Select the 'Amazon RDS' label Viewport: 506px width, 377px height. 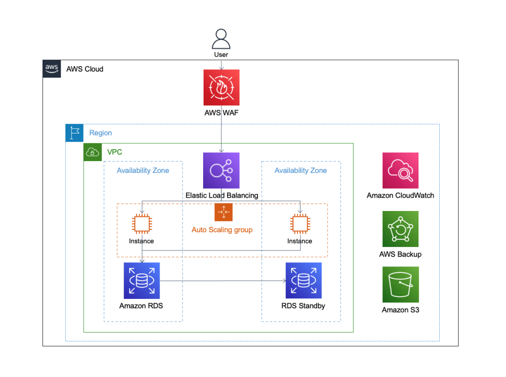(141, 306)
